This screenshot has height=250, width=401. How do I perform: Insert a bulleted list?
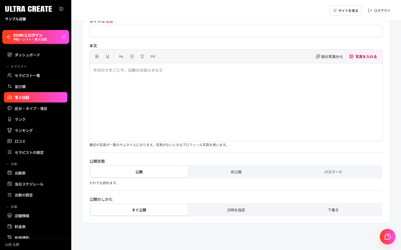(x=132, y=56)
